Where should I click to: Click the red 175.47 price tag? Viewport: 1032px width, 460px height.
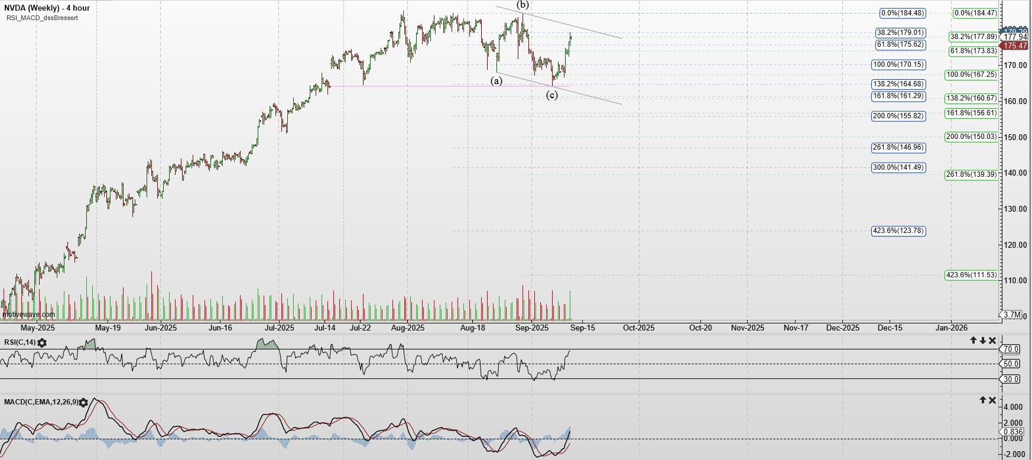click(1015, 46)
